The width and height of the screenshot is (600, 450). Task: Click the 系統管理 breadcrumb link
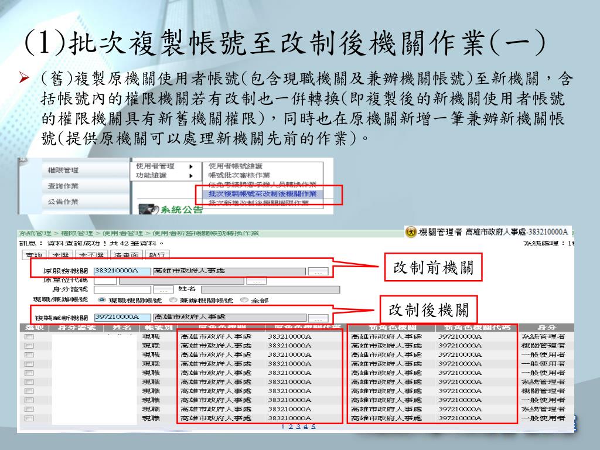click(35, 233)
